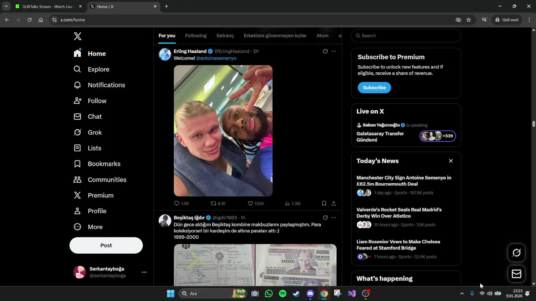Open WhatsApp from taskbar
This screenshot has width=536, height=301.
click(x=269, y=293)
